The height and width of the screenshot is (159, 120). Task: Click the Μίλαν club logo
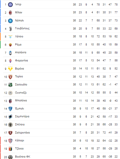[10, 13]
